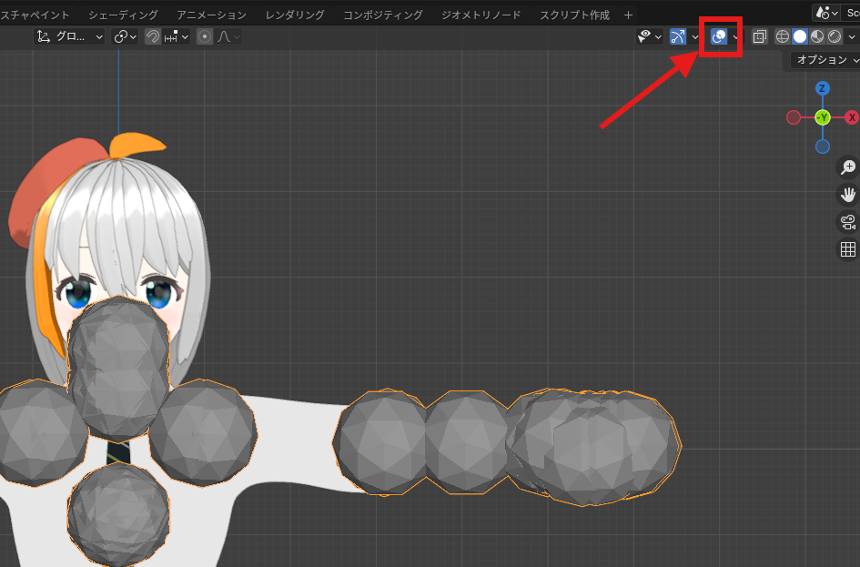Image resolution: width=860 pixels, height=567 pixels.
Task: Expand the viewport shading options dropdown
Action: coord(851,36)
